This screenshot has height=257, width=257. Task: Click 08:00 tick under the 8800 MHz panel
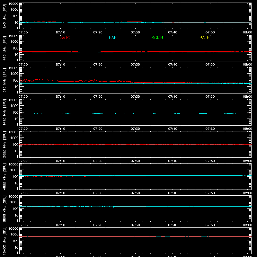(247, 225)
